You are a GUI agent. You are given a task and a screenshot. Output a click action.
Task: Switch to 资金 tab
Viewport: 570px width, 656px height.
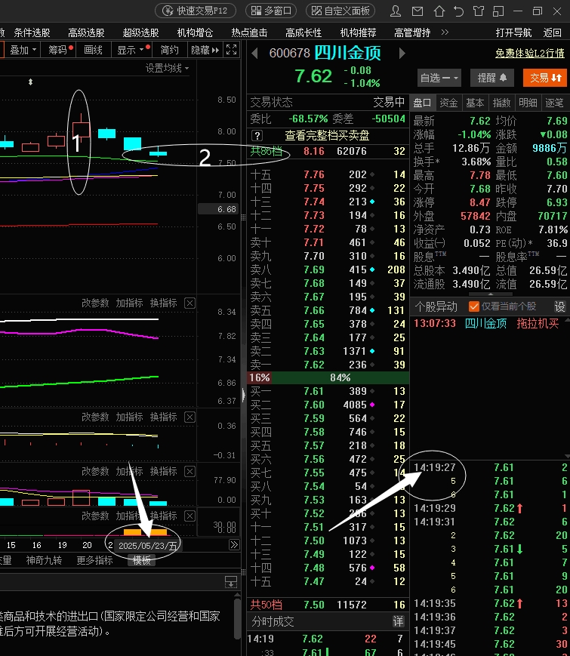(448, 103)
